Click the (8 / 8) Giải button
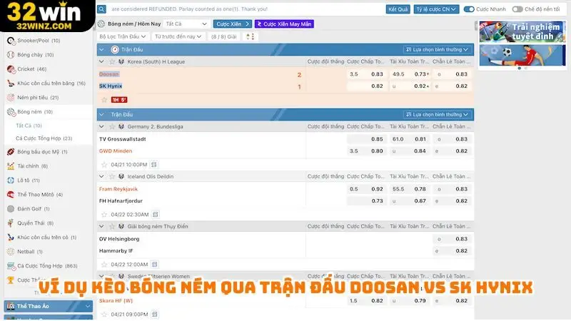The height and width of the screenshot is (321, 571). coord(224,36)
